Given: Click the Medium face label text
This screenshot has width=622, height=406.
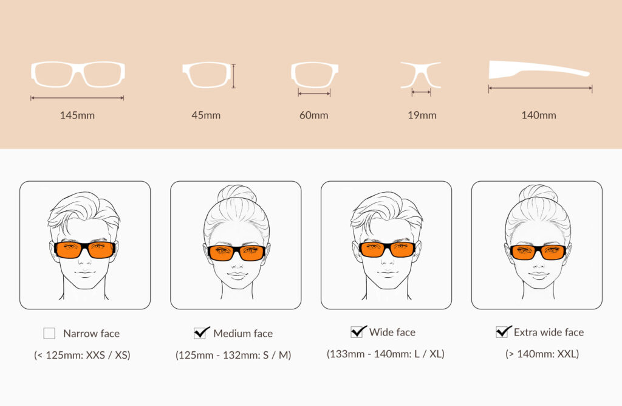Looking at the screenshot, I should [x=243, y=334].
